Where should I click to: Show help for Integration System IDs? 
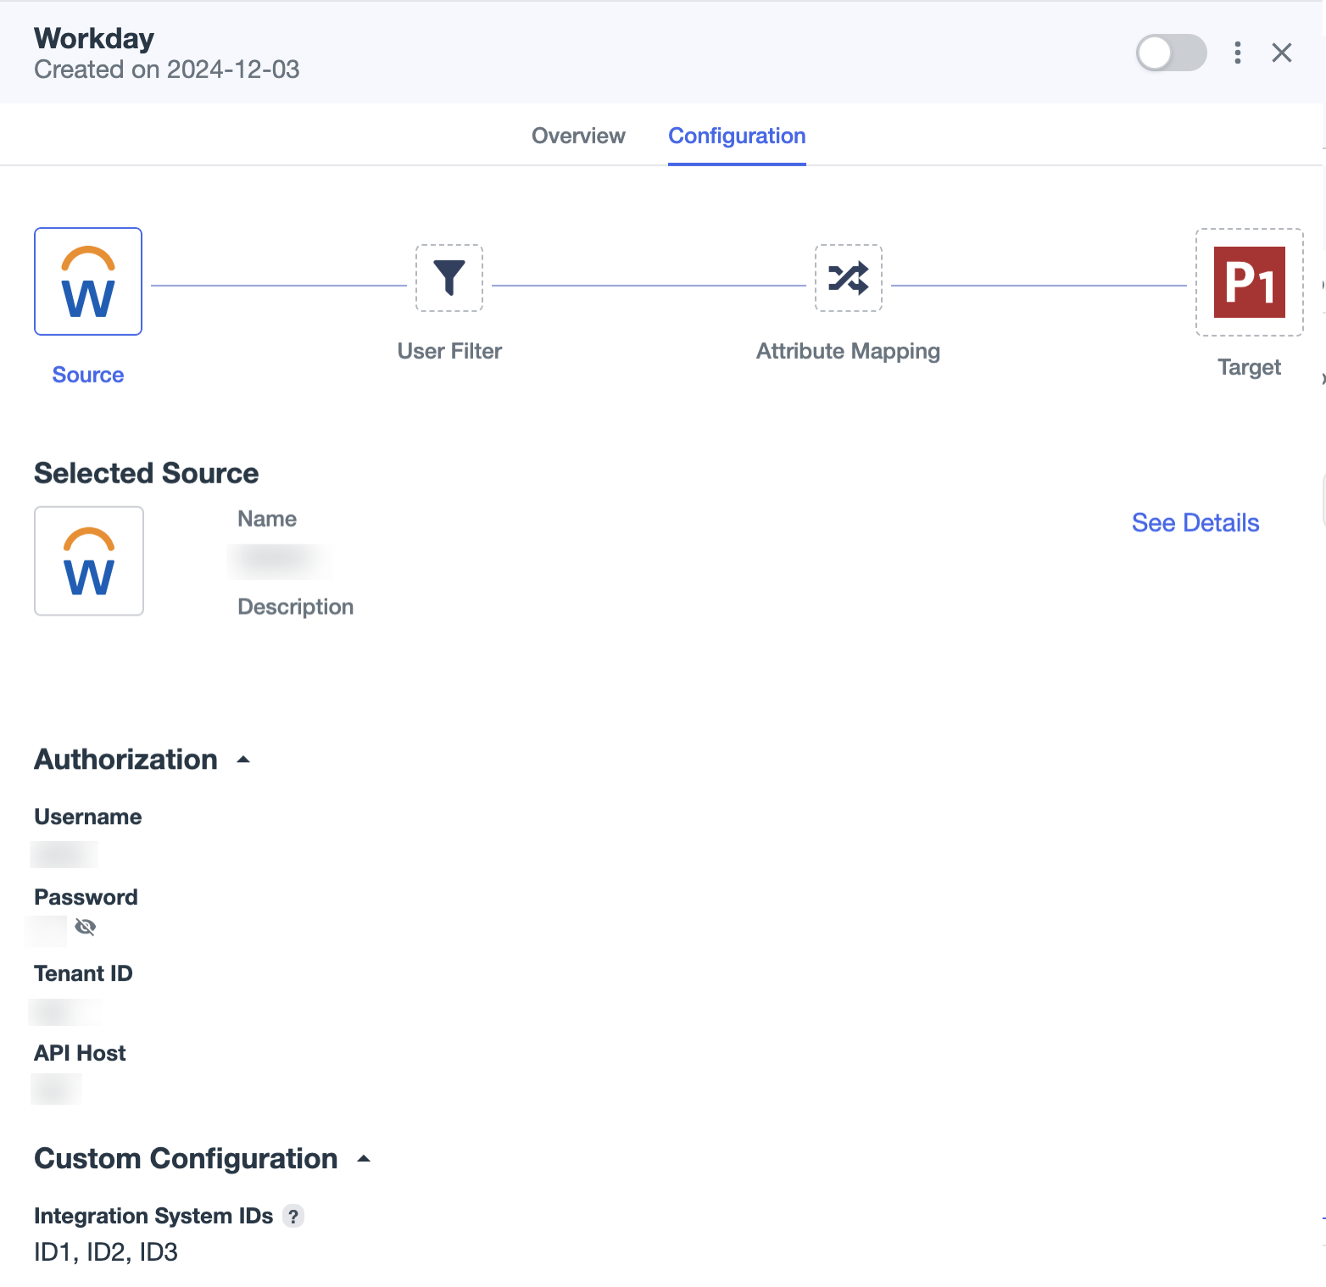(293, 1217)
